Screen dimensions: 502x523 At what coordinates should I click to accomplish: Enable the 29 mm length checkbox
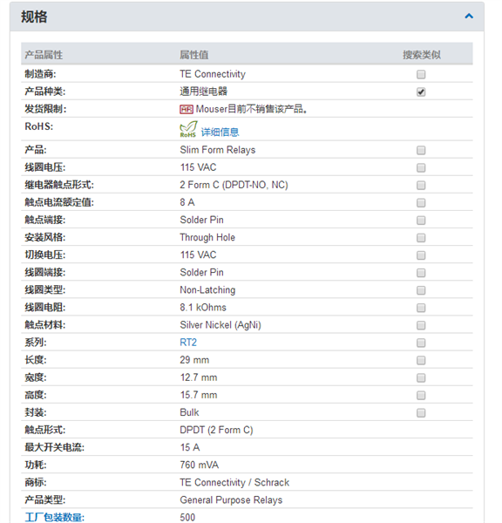point(421,361)
